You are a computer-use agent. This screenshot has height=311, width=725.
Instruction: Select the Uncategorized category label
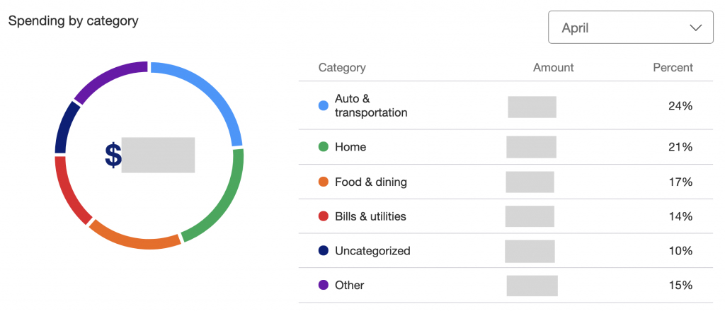[x=372, y=250]
